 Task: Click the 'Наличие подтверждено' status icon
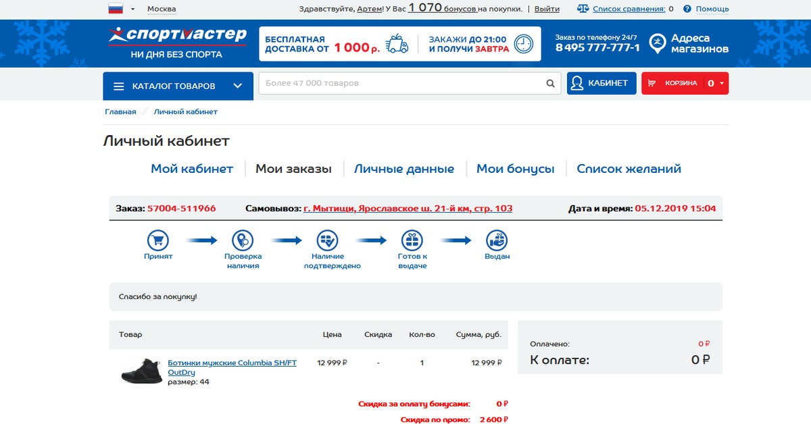click(328, 240)
